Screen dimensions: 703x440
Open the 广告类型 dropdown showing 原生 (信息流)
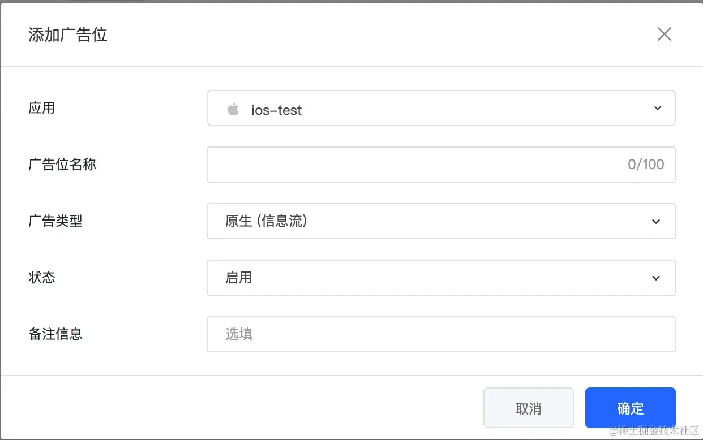point(441,221)
